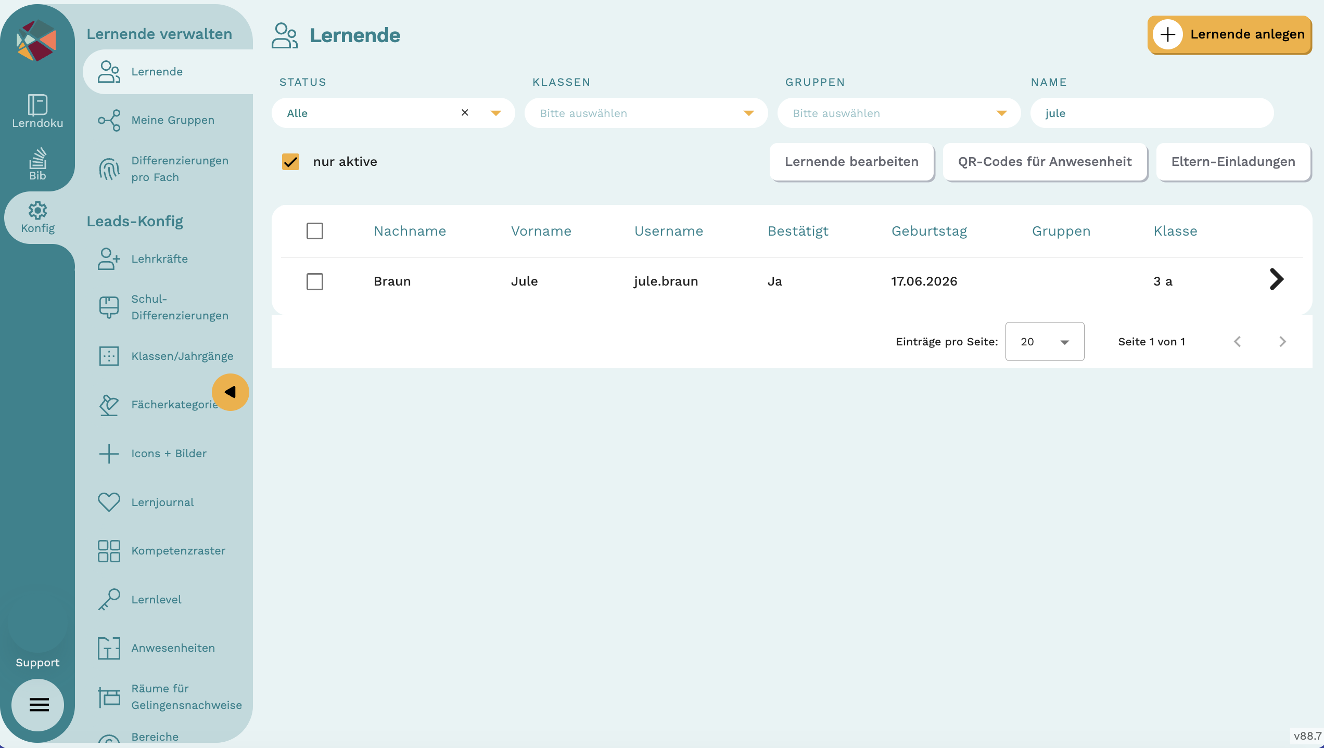Open Lernende menu item
Viewport: 1324px width, 748px height.
pyautogui.click(x=168, y=72)
